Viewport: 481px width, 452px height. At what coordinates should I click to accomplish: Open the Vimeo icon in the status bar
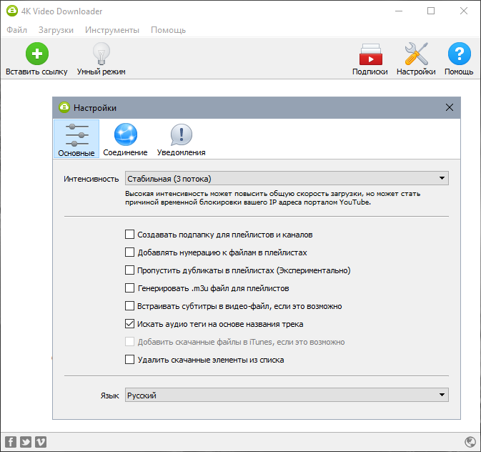point(41,442)
